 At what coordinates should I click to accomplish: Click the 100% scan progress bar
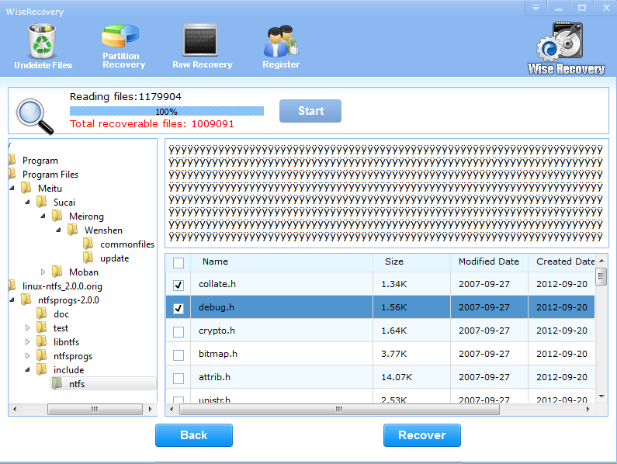coord(166,111)
